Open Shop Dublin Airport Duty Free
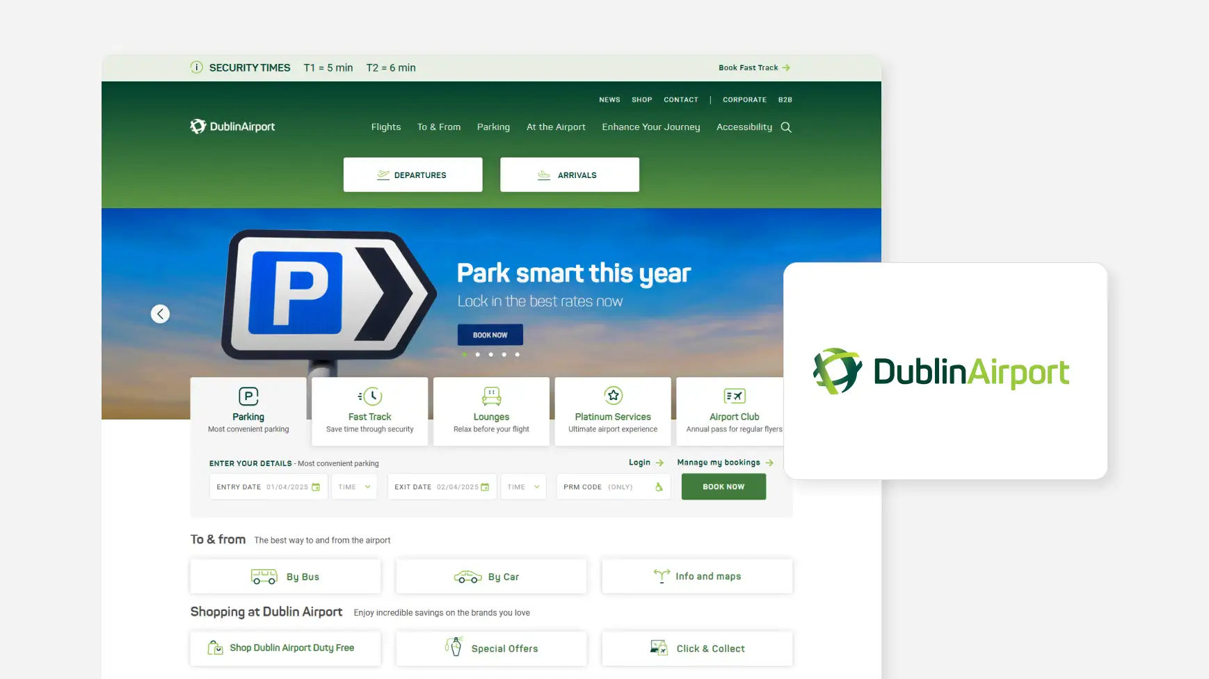 [x=285, y=648]
